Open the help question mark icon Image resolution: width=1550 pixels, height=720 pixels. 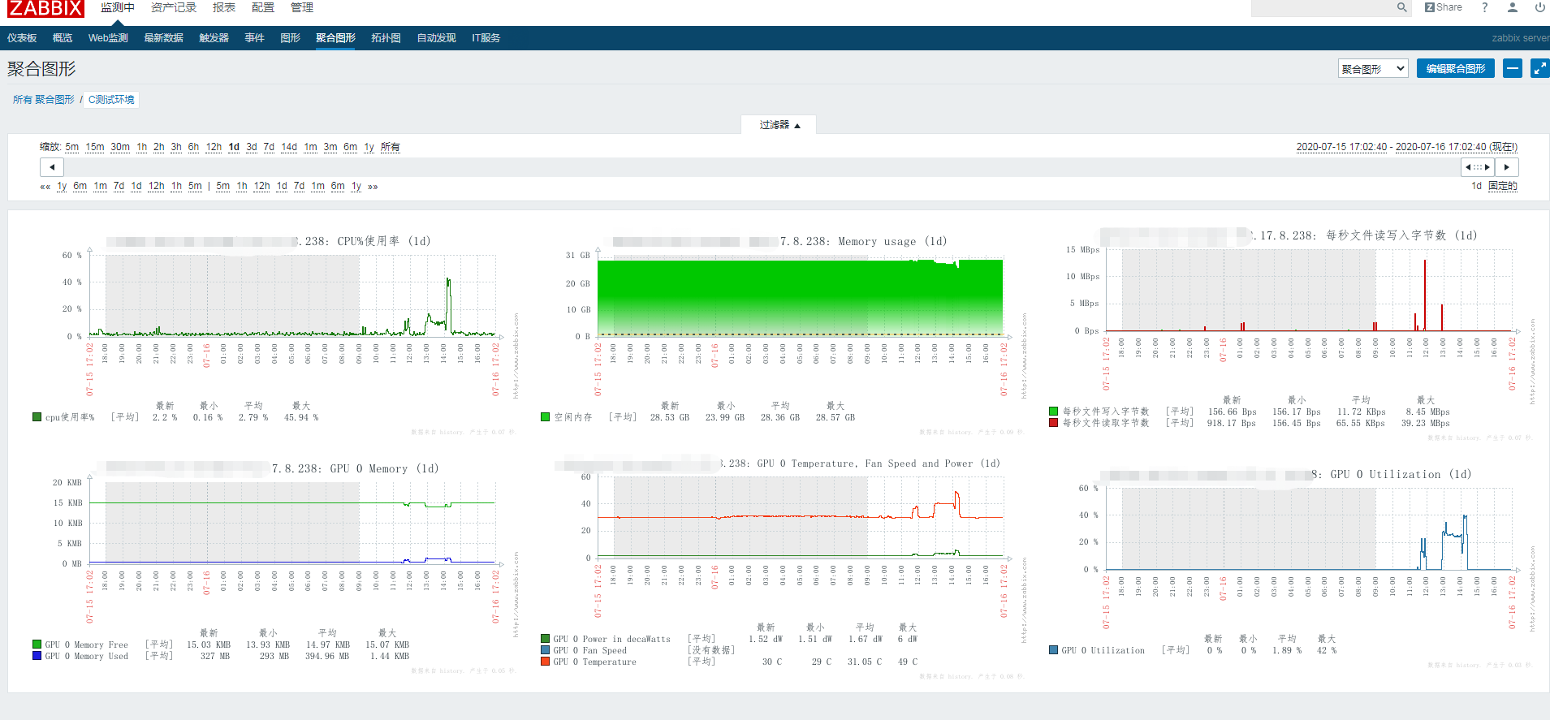pyautogui.click(x=1485, y=7)
